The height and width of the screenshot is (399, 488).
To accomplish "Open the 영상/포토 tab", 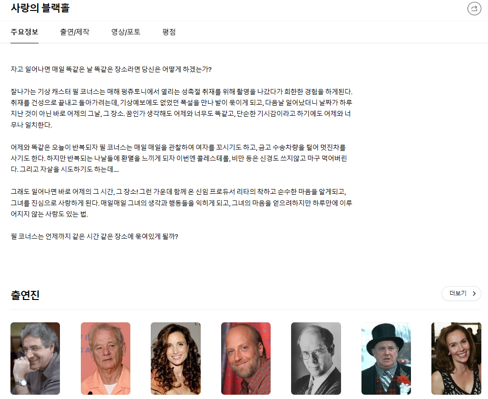I will [x=126, y=32].
